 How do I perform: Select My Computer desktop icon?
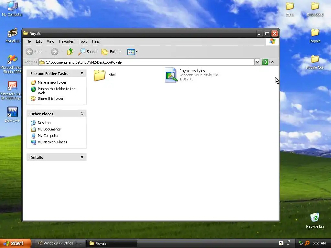[12, 9]
